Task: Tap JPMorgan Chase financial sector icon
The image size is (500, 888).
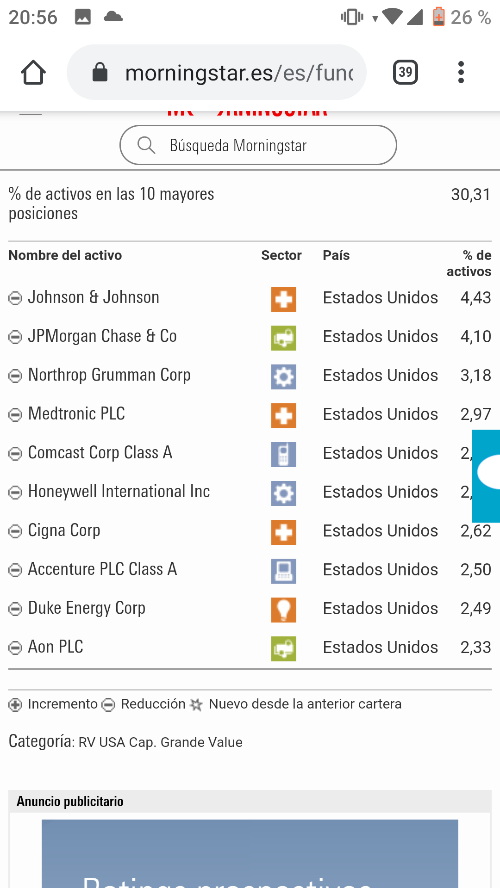Action: [x=283, y=338]
